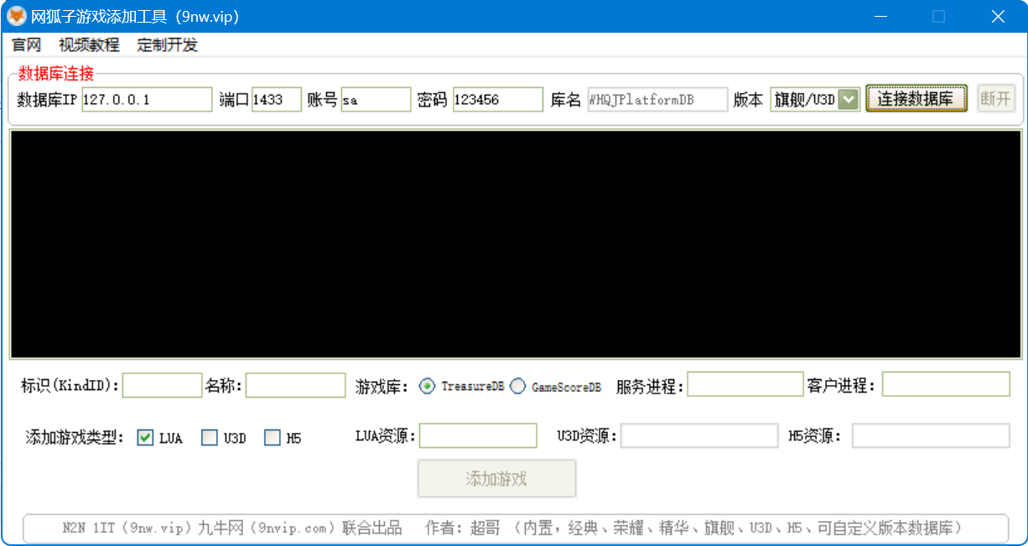Uncheck the LUA game type checkbox
1028x546 pixels.
[x=145, y=437]
